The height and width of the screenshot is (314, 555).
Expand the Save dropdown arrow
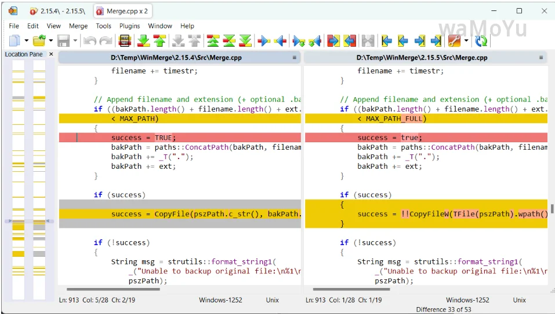click(75, 41)
